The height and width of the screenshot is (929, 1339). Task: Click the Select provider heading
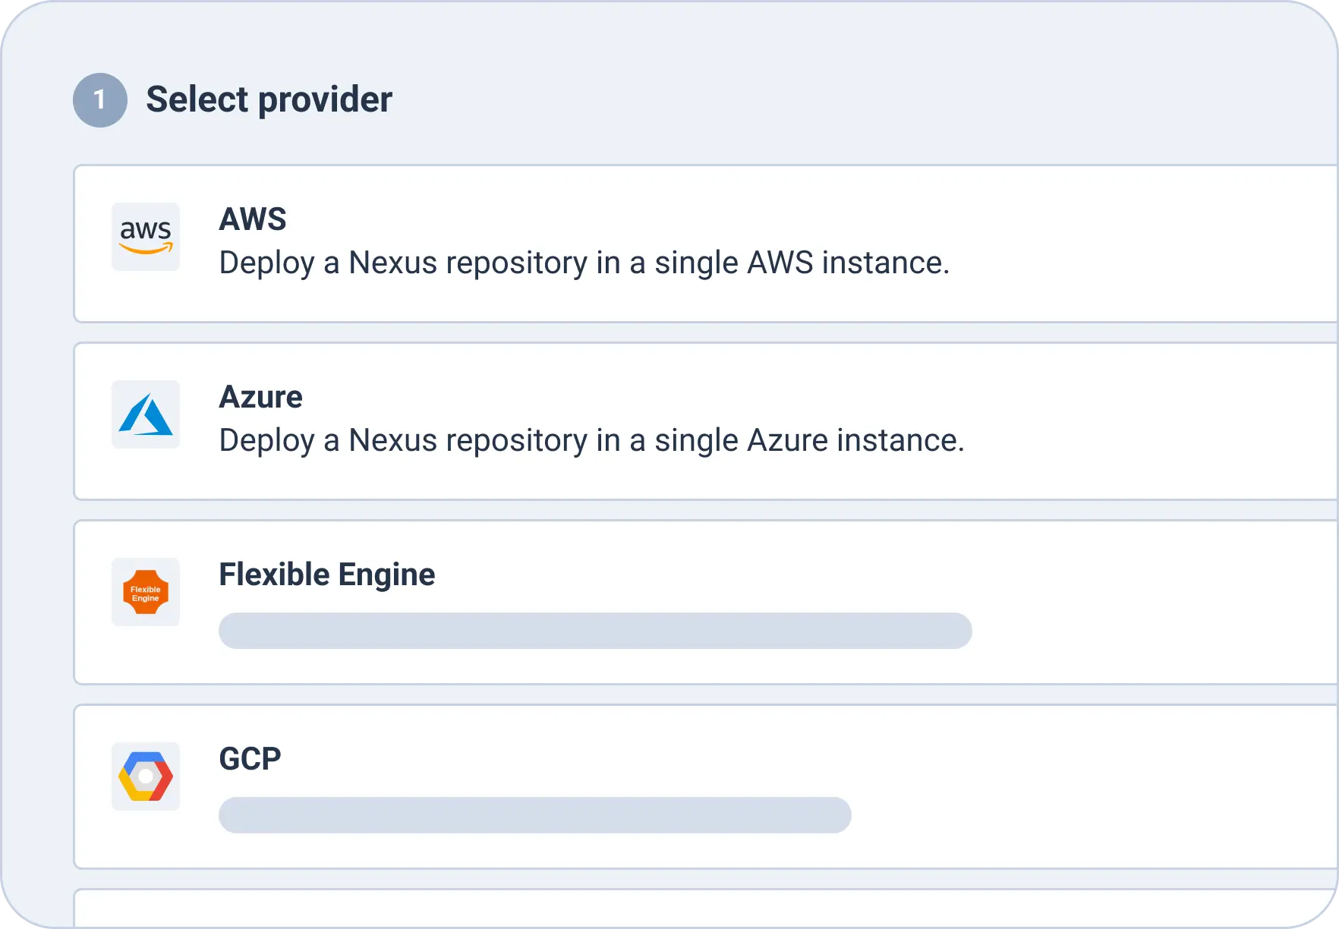pos(269,99)
